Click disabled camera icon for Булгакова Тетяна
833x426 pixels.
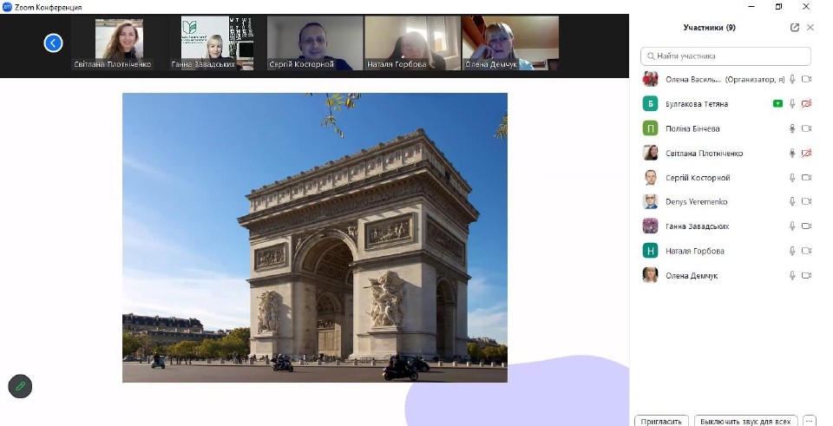806,103
